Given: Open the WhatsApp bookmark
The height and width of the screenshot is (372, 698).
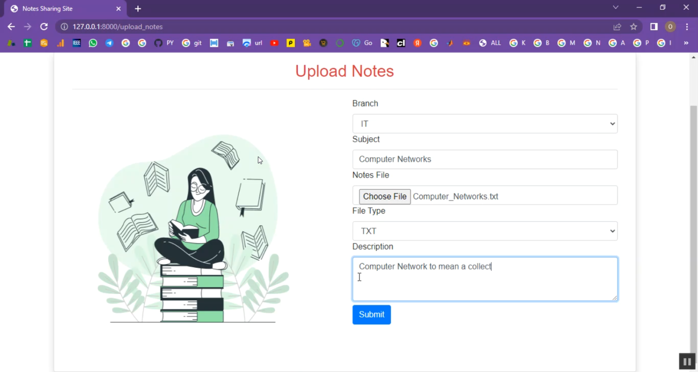Looking at the screenshot, I should pyautogui.click(x=93, y=43).
